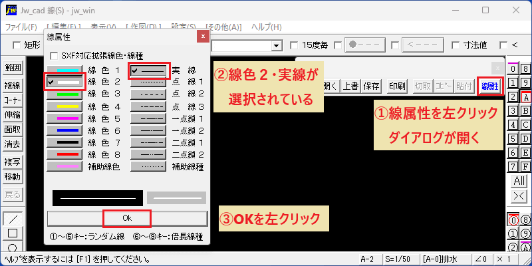Choose 線色 8 red color swatch

tap(65, 155)
